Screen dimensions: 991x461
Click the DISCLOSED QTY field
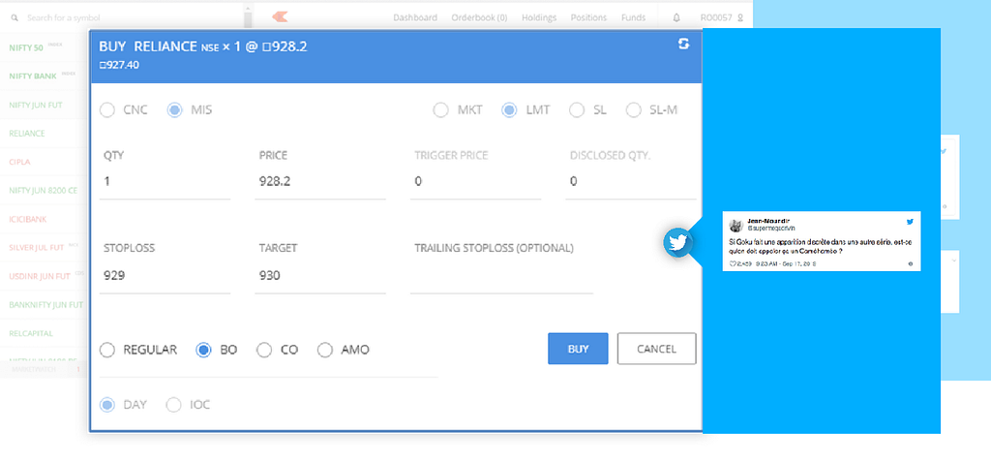(631, 182)
